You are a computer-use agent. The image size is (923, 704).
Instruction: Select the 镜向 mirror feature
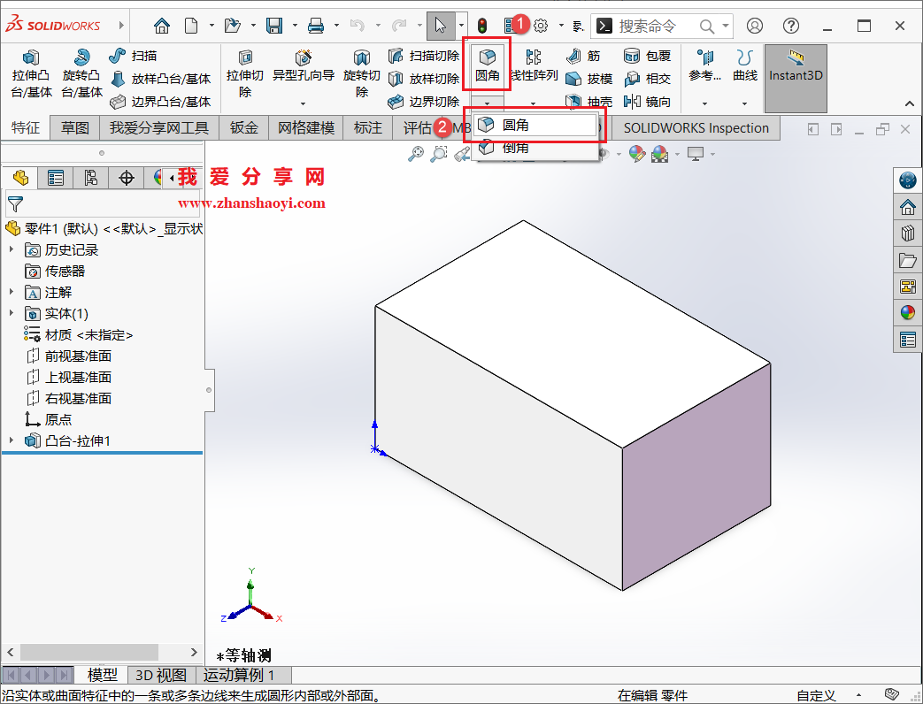(642, 101)
